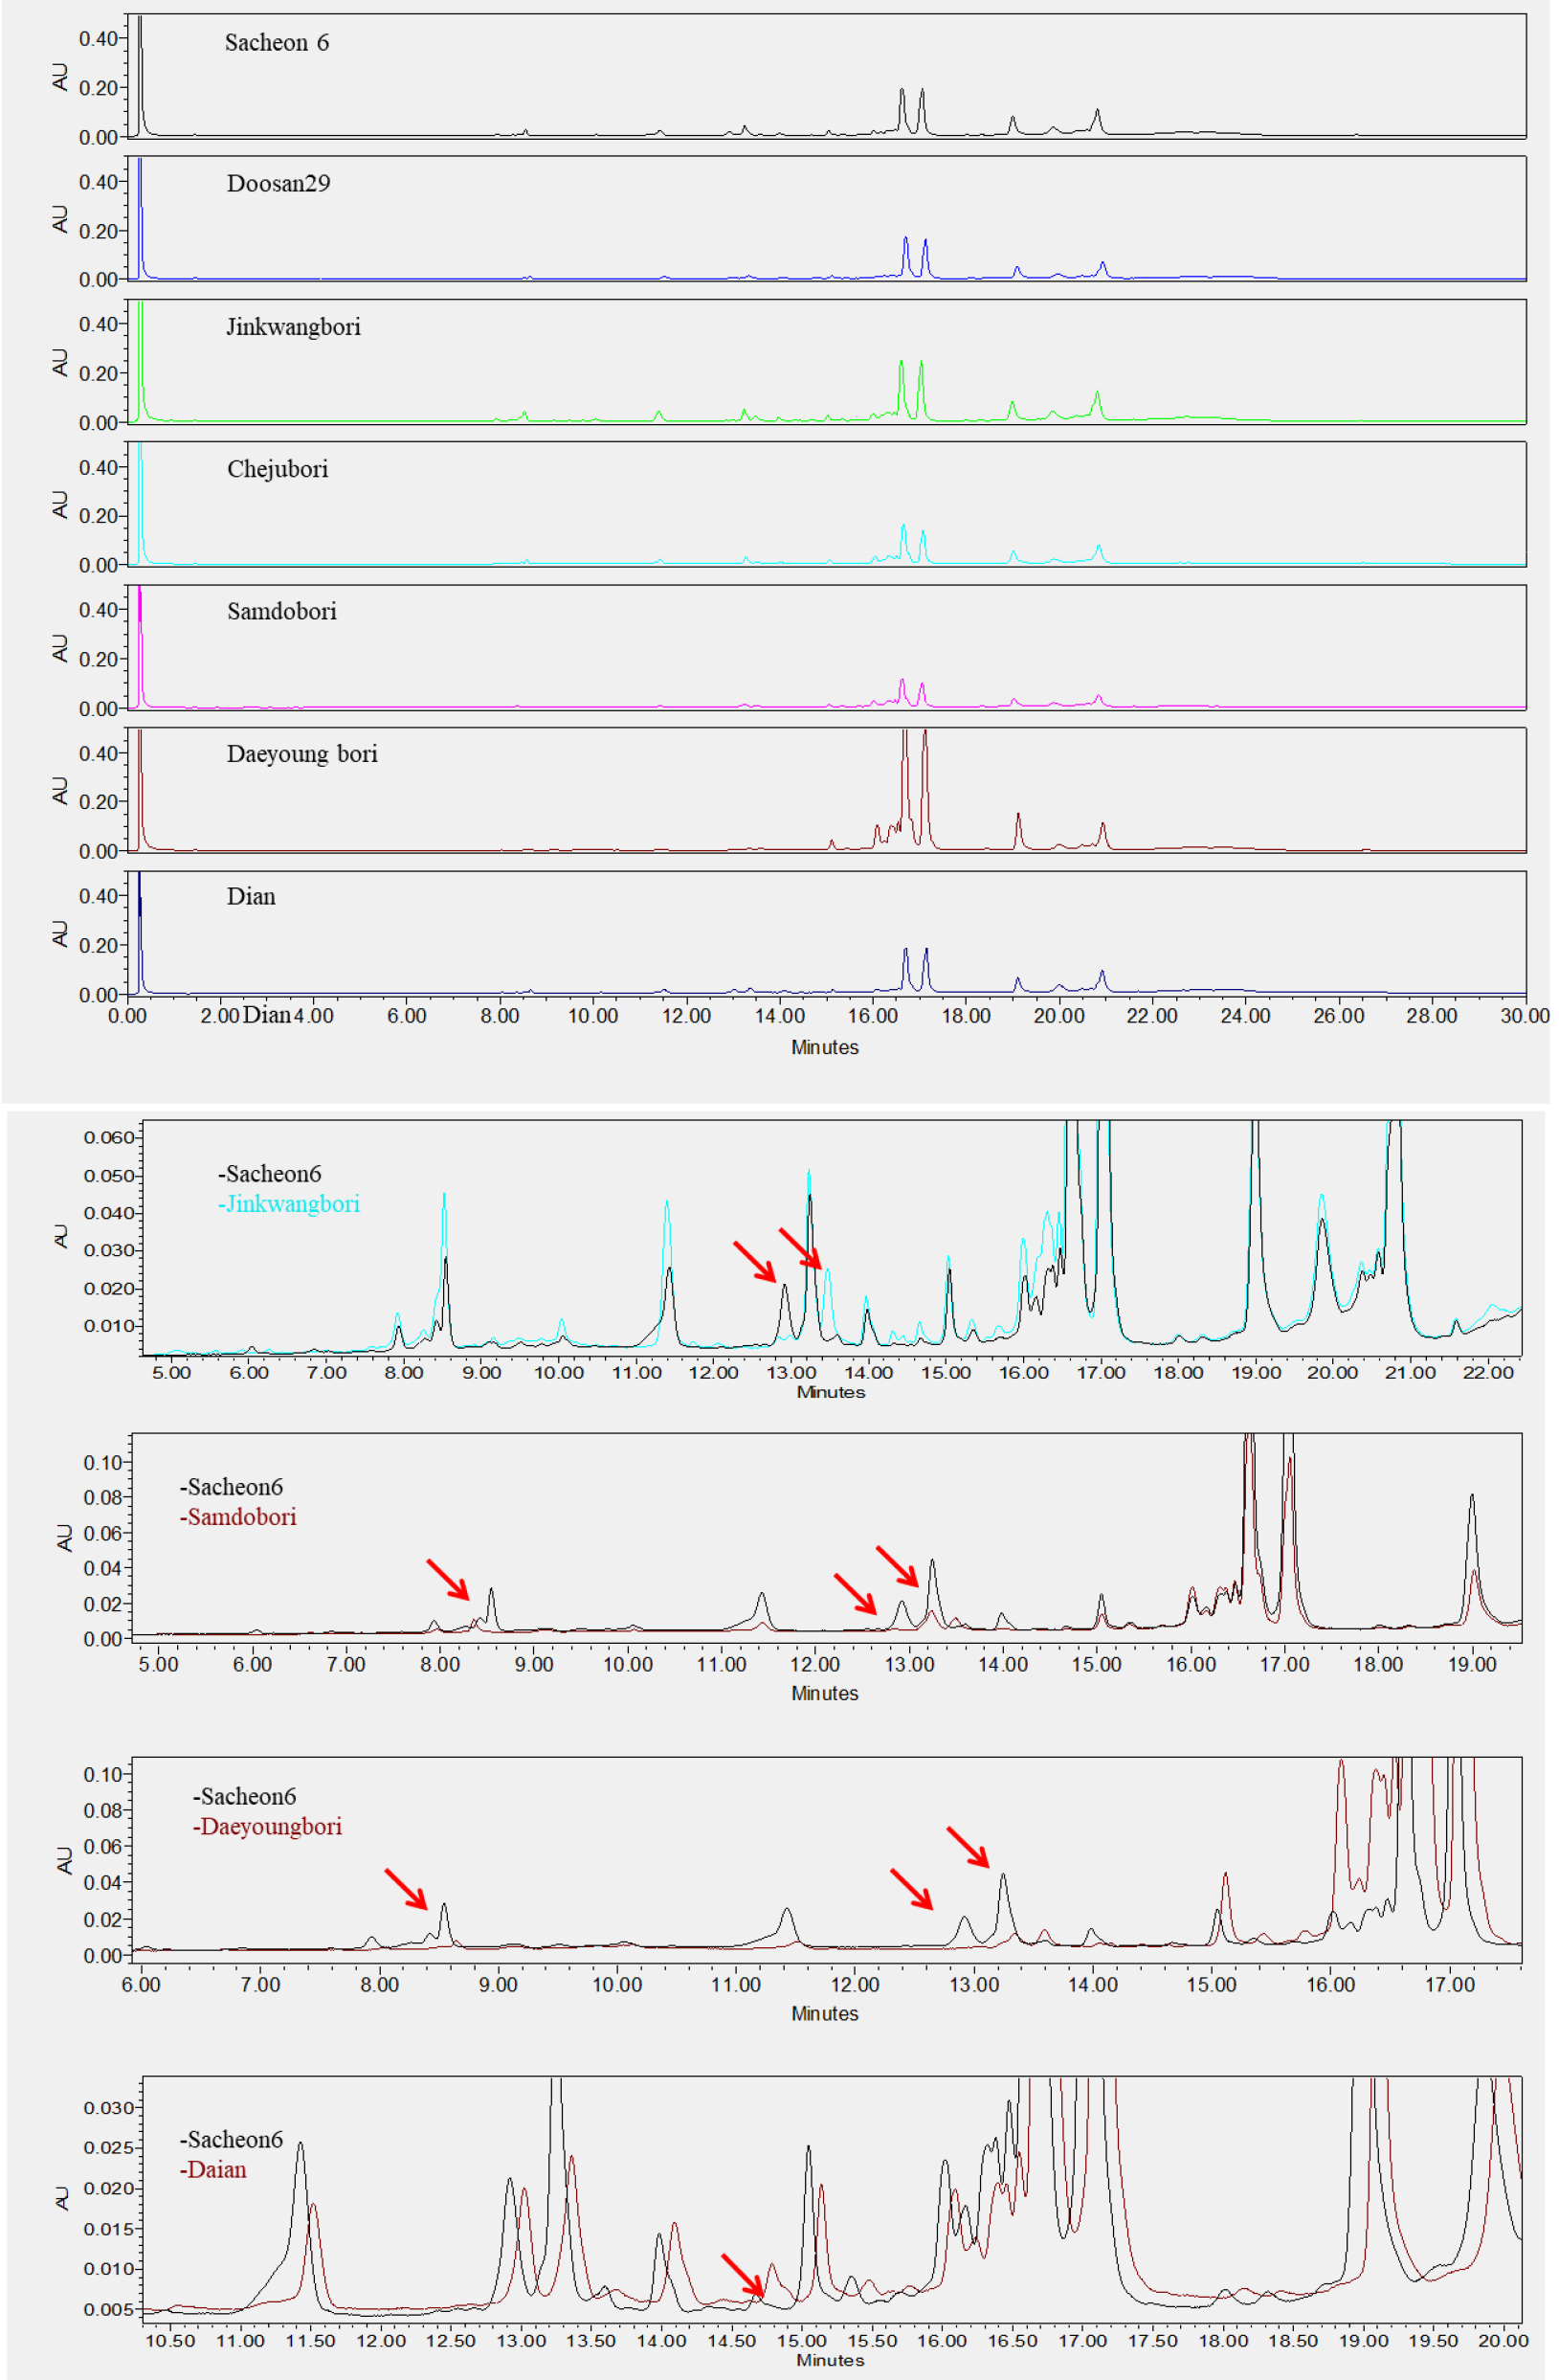Click the rightmost red arrow in Daeyoungbori overlay
The width and height of the screenshot is (1559, 2380).
(x=968, y=1847)
